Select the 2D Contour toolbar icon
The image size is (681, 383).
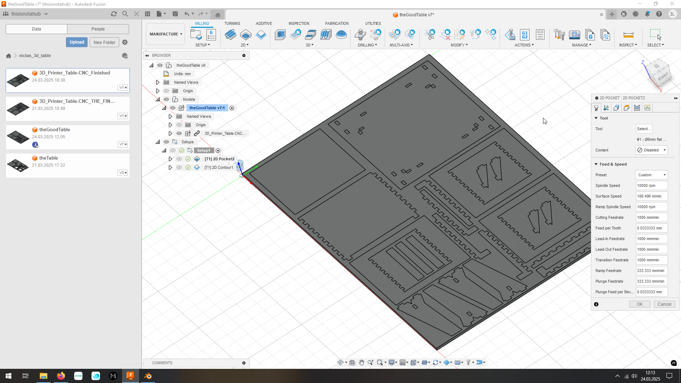click(x=261, y=35)
